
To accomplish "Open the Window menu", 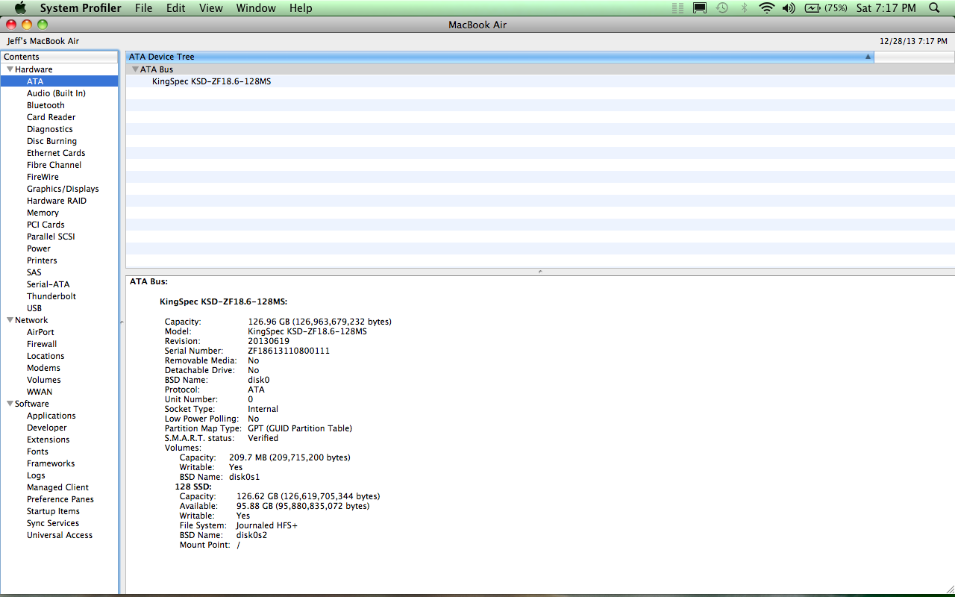I will click(256, 8).
